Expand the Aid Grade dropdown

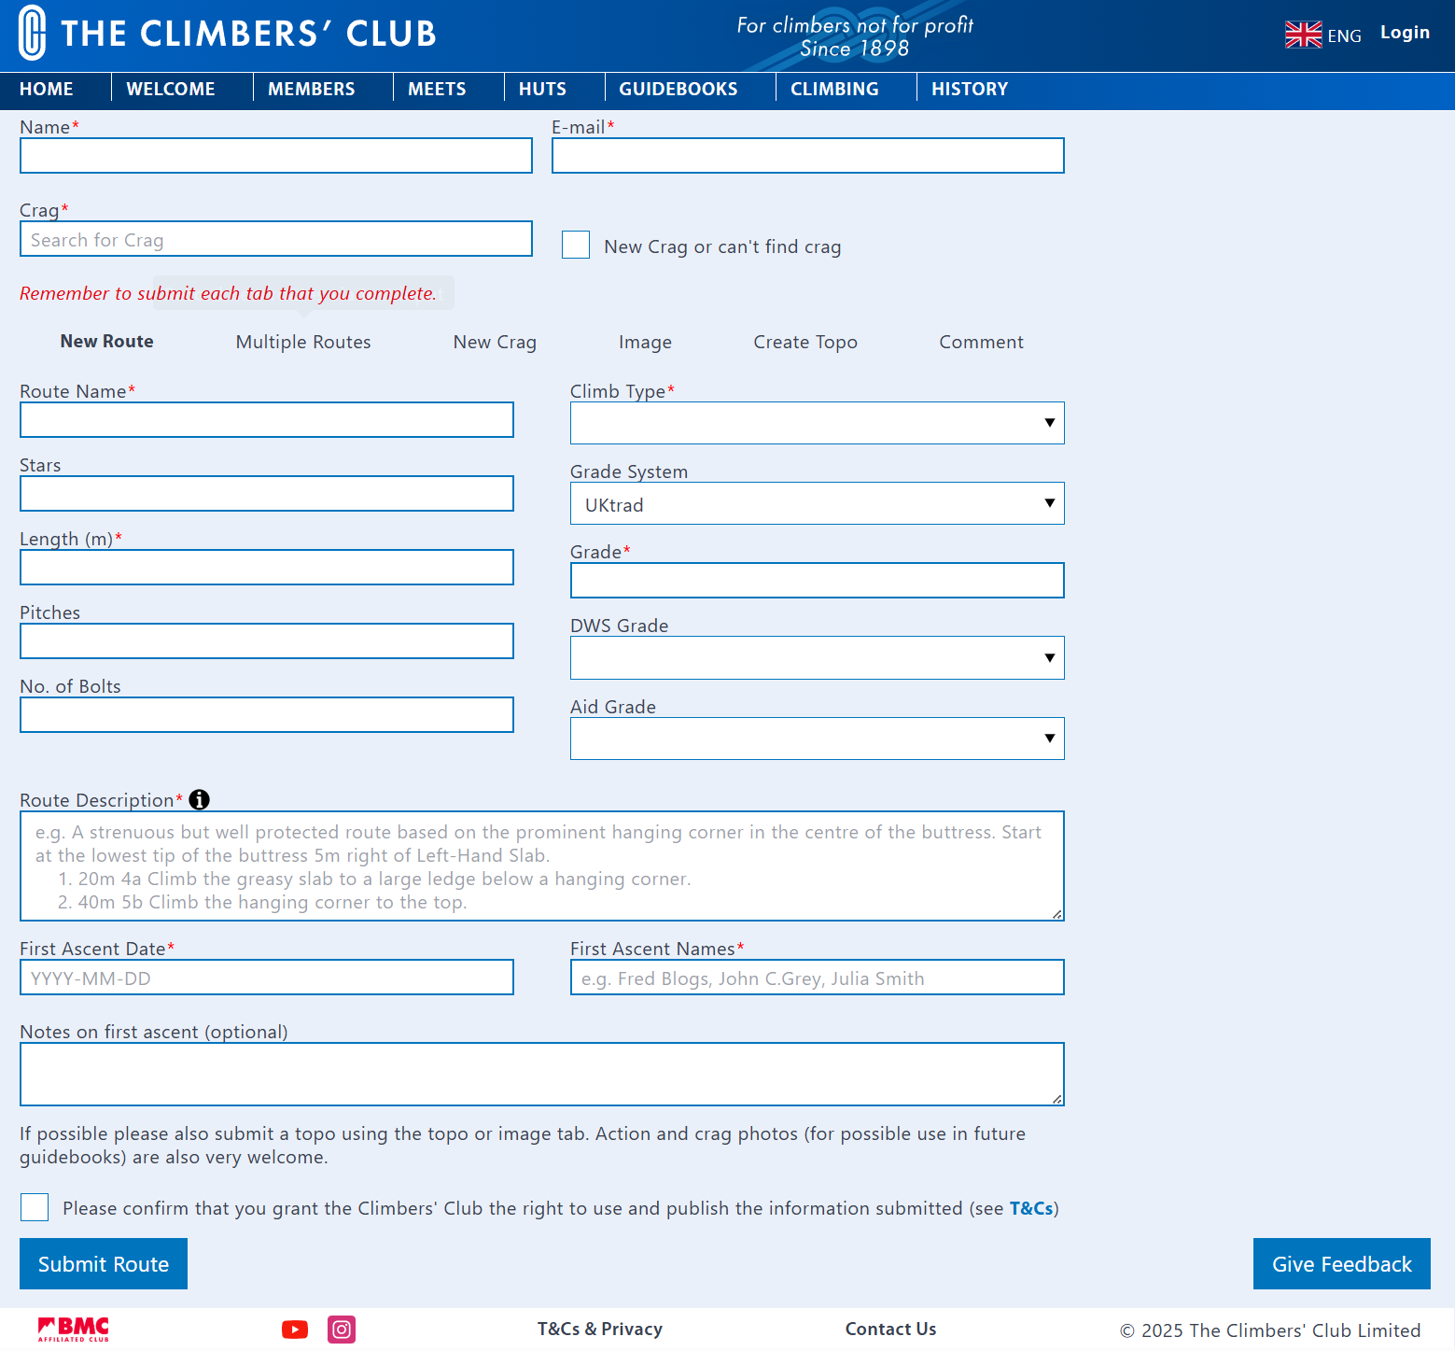click(817, 739)
